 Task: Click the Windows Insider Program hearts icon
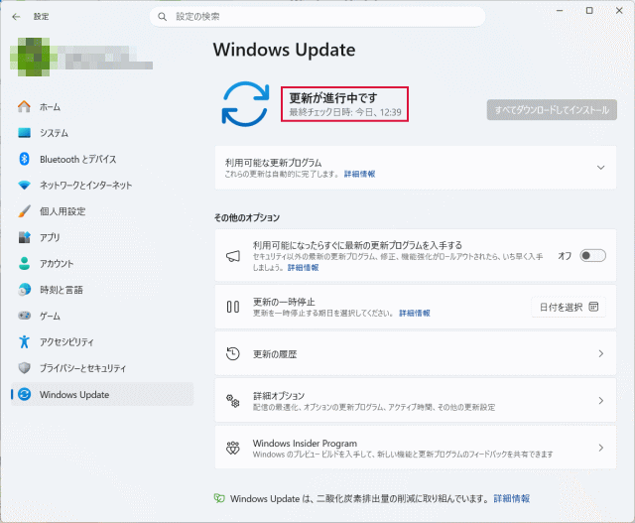pos(233,448)
